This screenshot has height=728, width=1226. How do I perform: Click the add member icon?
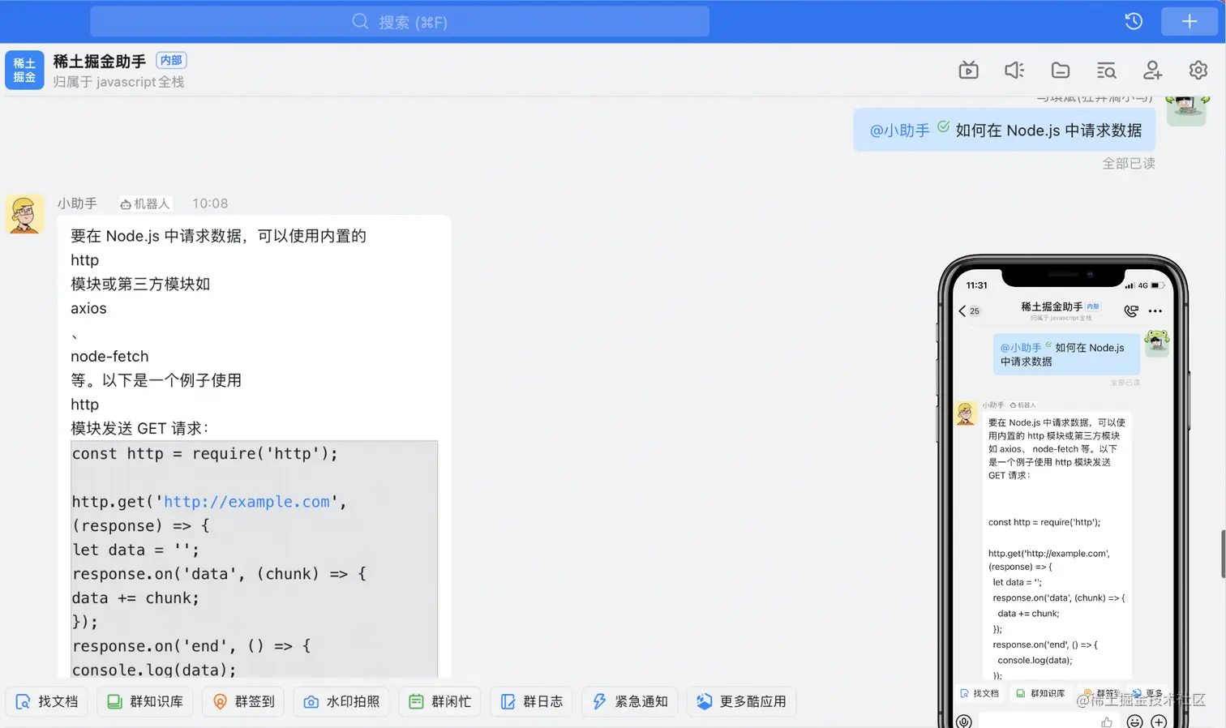pos(1152,71)
